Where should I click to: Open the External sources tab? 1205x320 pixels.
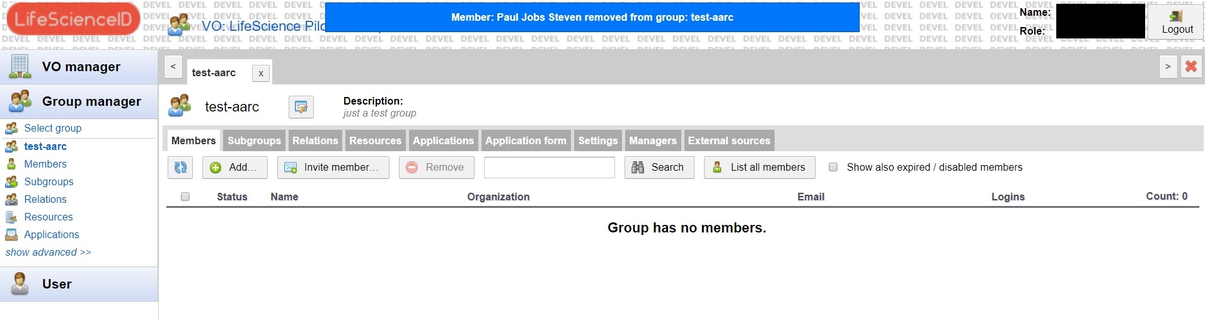(x=729, y=140)
